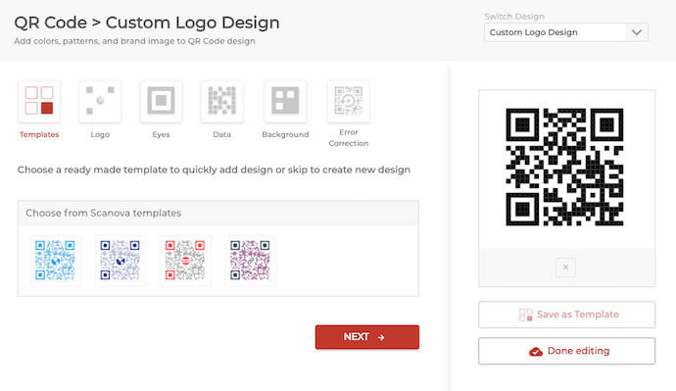Select the Logo design step icon
The height and width of the screenshot is (391, 676).
[100, 101]
